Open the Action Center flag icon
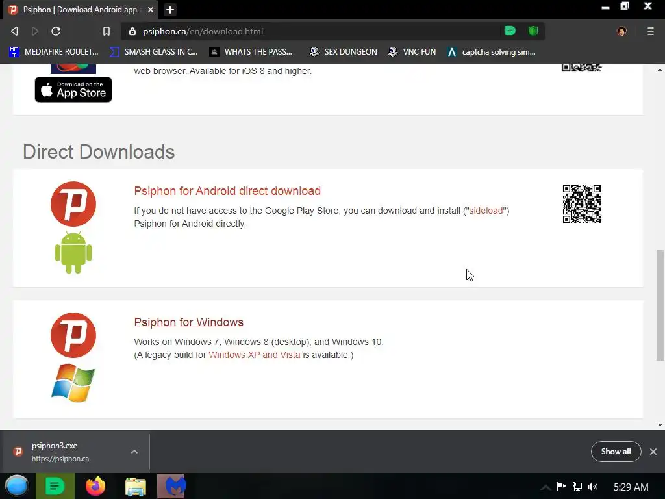This screenshot has height=499, width=665. tap(562, 486)
